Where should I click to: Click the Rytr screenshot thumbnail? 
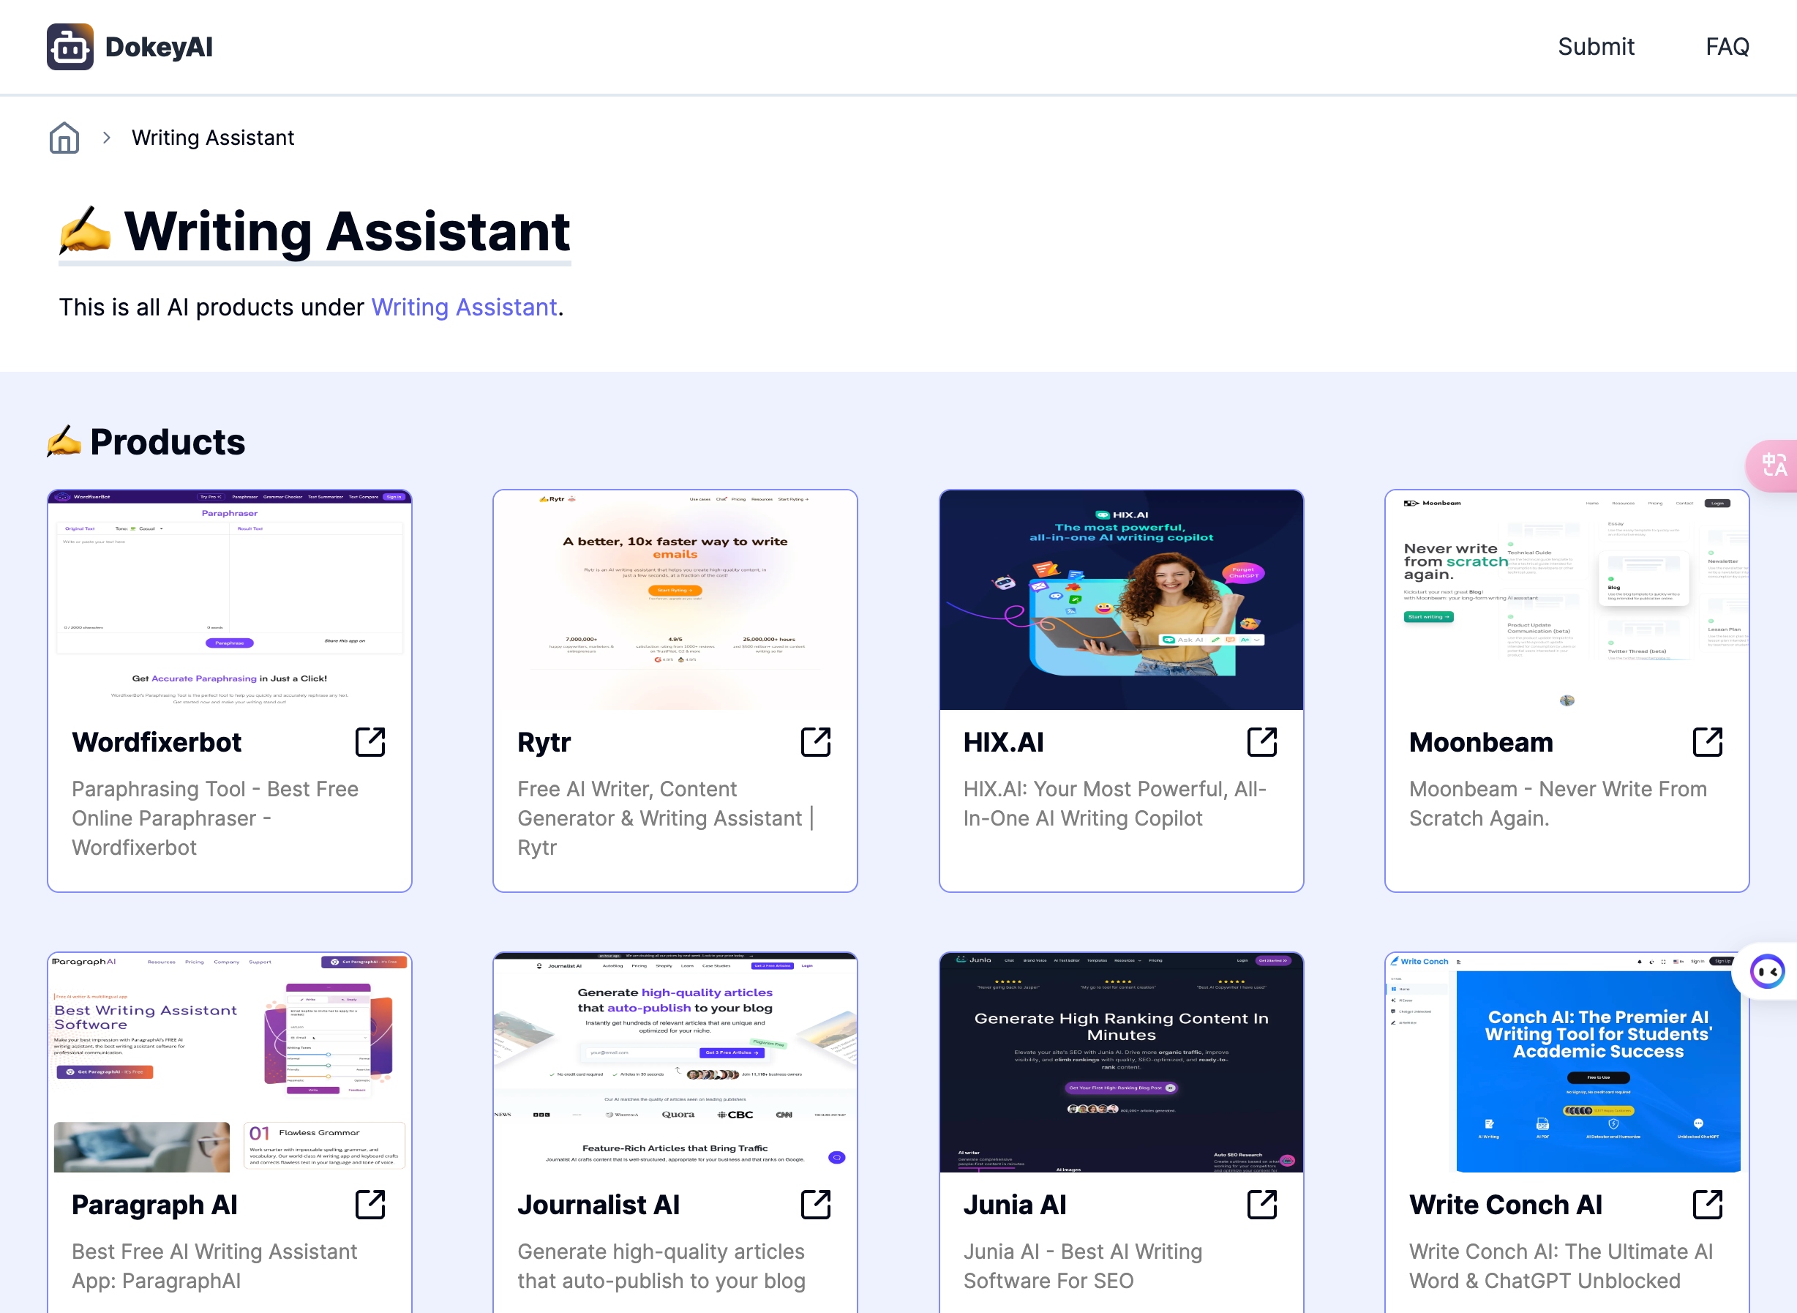pyautogui.click(x=675, y=600)
